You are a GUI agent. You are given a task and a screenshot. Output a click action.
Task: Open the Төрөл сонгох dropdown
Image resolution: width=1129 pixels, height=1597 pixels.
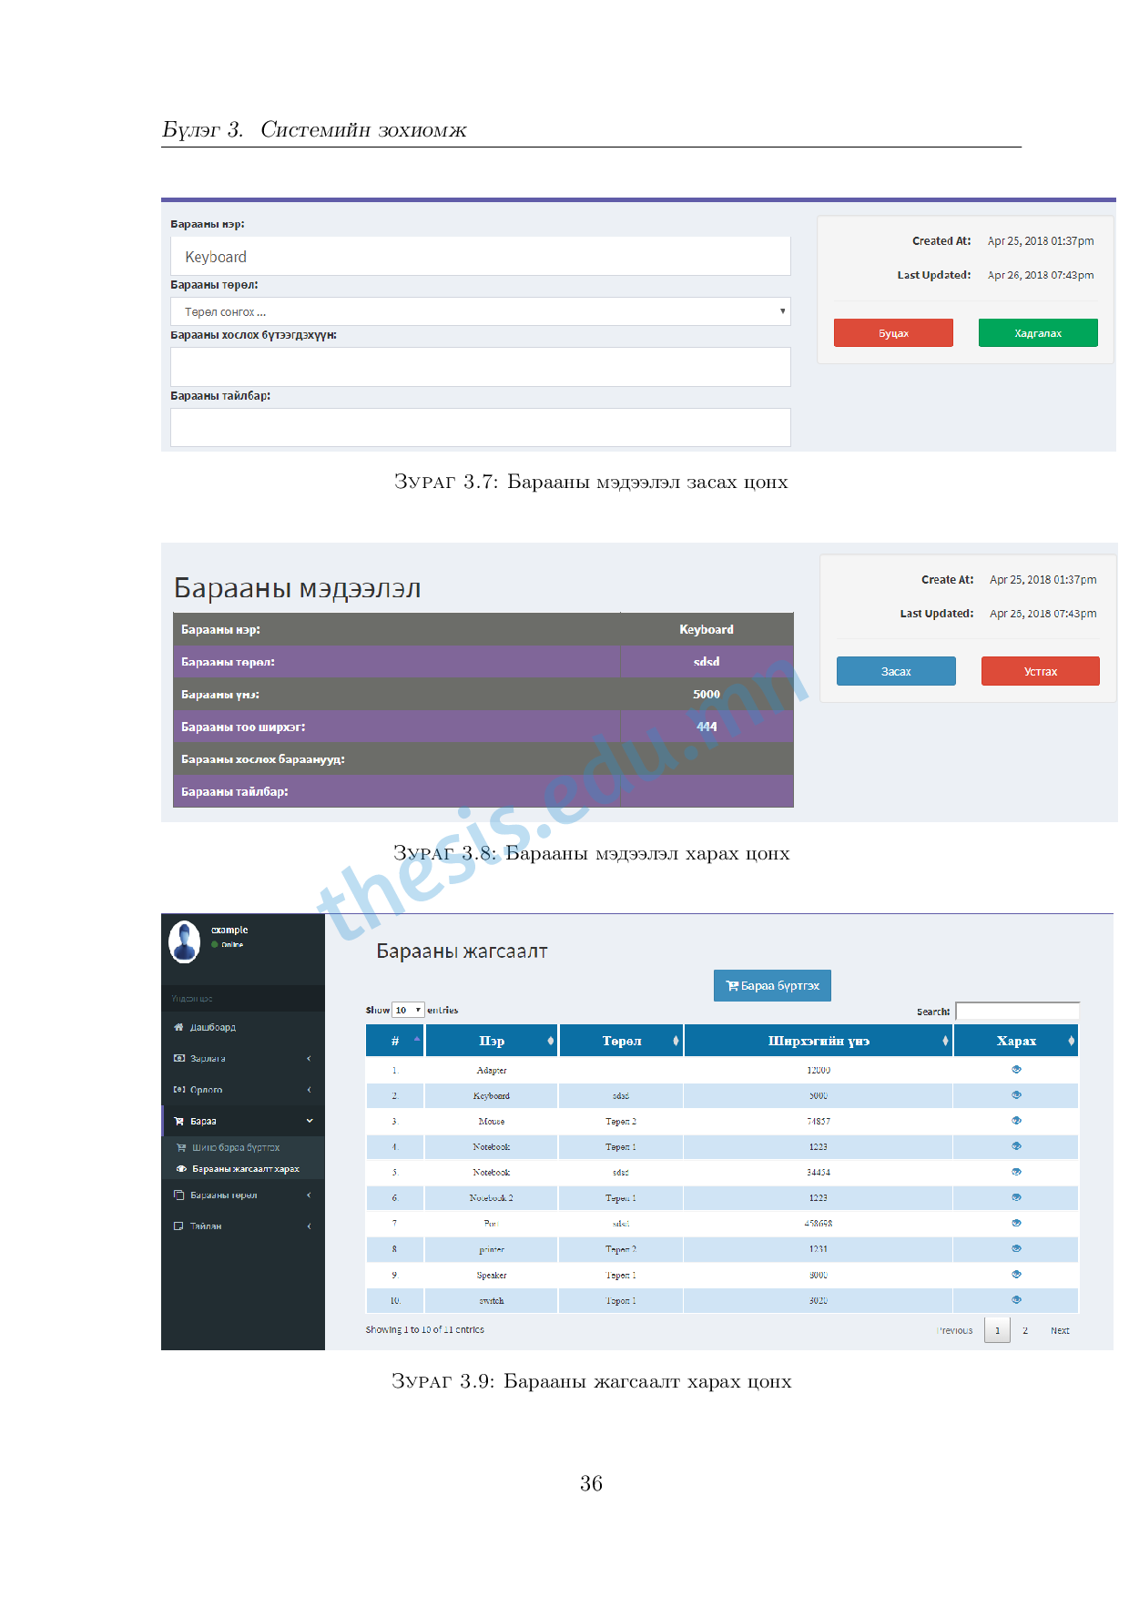click(480, 311)
